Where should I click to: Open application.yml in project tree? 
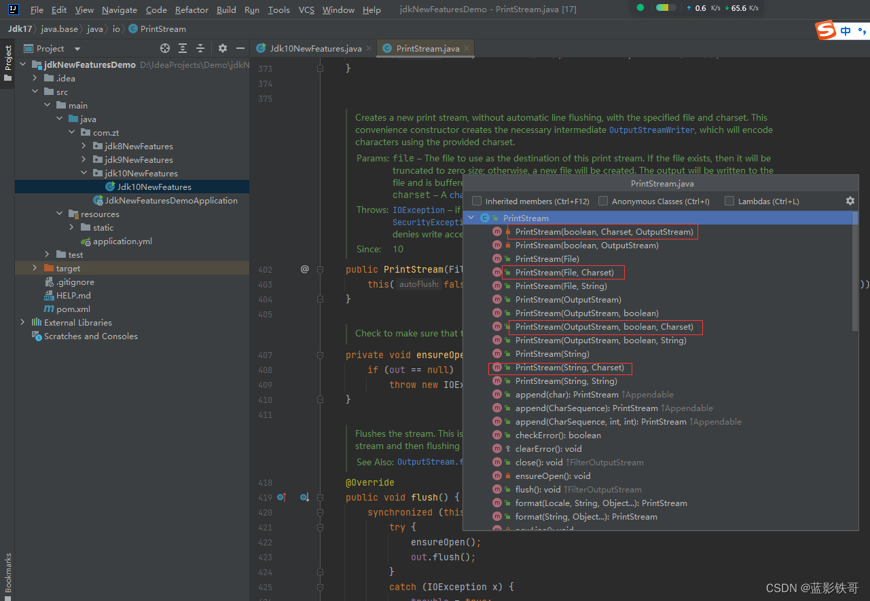[122, 241]
